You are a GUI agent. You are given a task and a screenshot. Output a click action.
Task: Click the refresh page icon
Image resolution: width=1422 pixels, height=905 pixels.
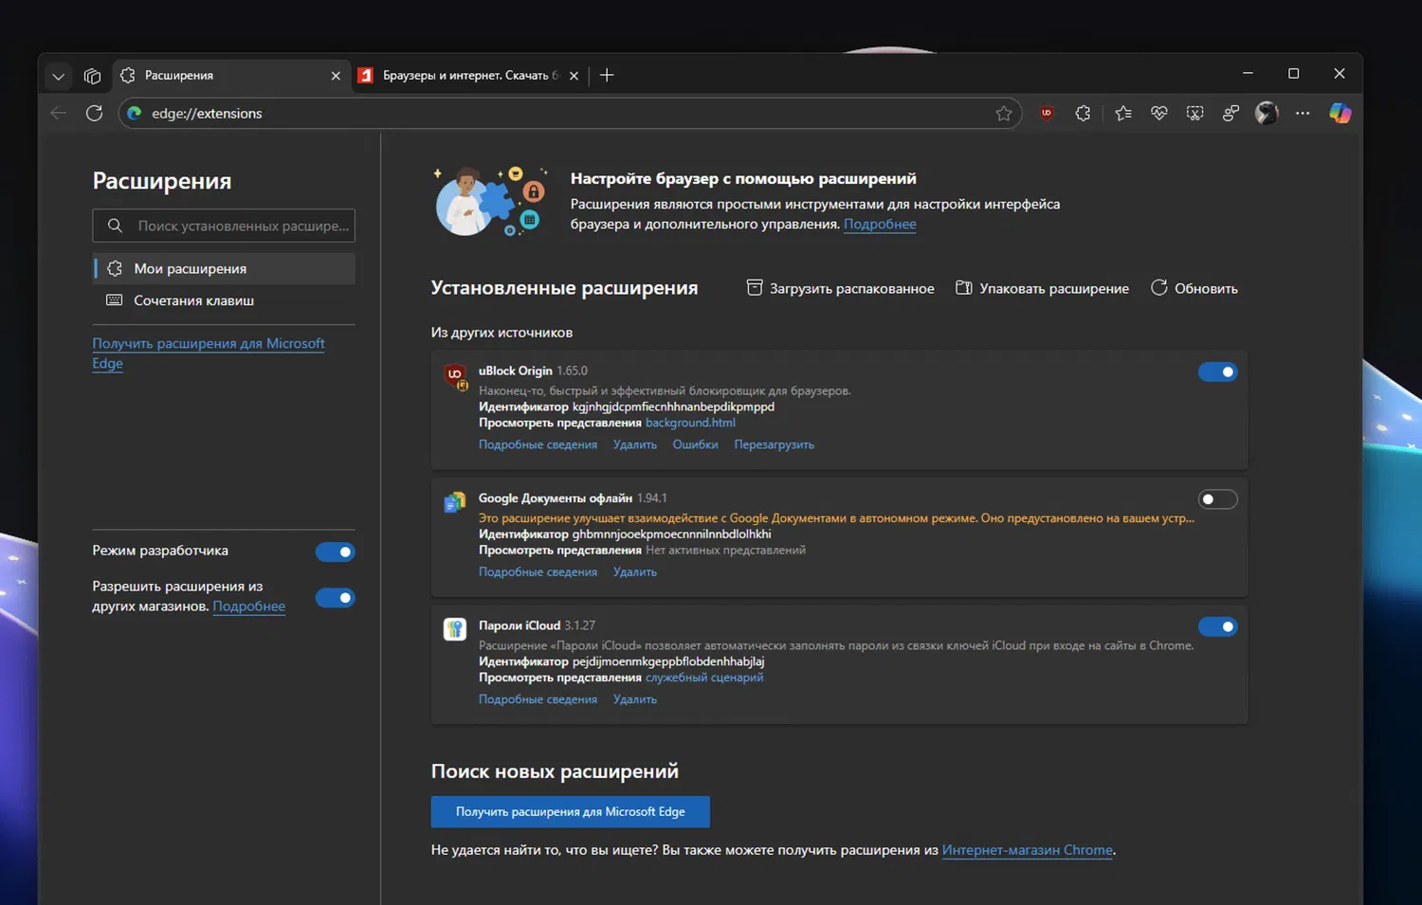(x=94, y=114)
